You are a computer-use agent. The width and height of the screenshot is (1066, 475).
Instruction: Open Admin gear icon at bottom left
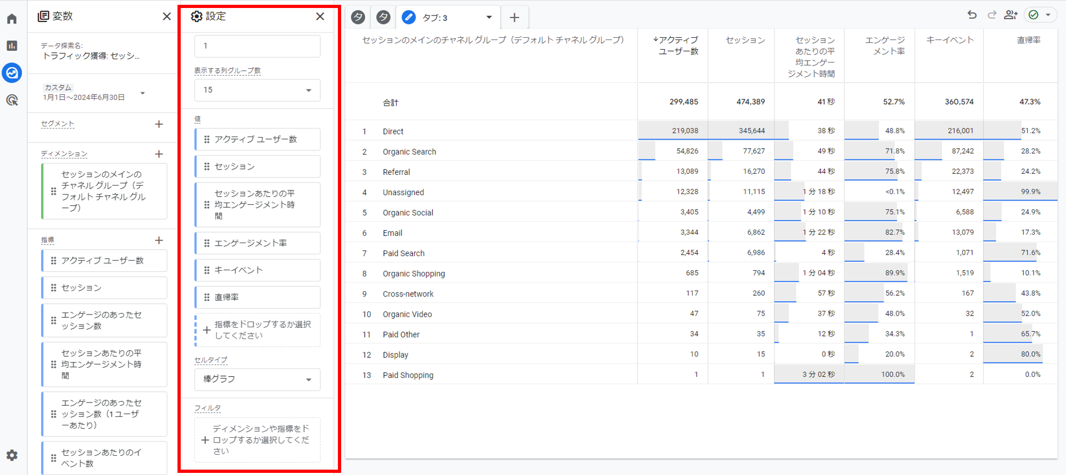click(x=12, y=455)
